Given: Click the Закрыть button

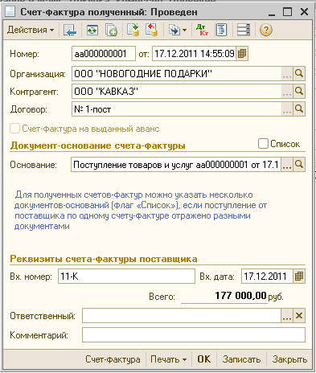Looking at the screenshot, I should pyautogui.click(x=289, y=359).
